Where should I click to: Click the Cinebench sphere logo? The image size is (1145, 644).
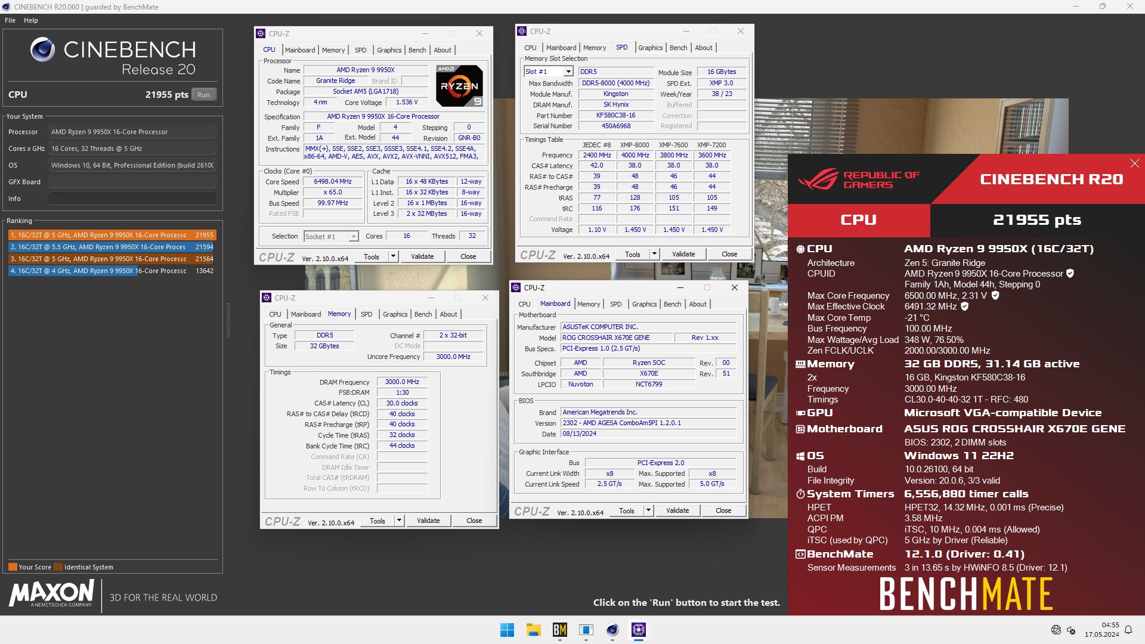[43, 49]
